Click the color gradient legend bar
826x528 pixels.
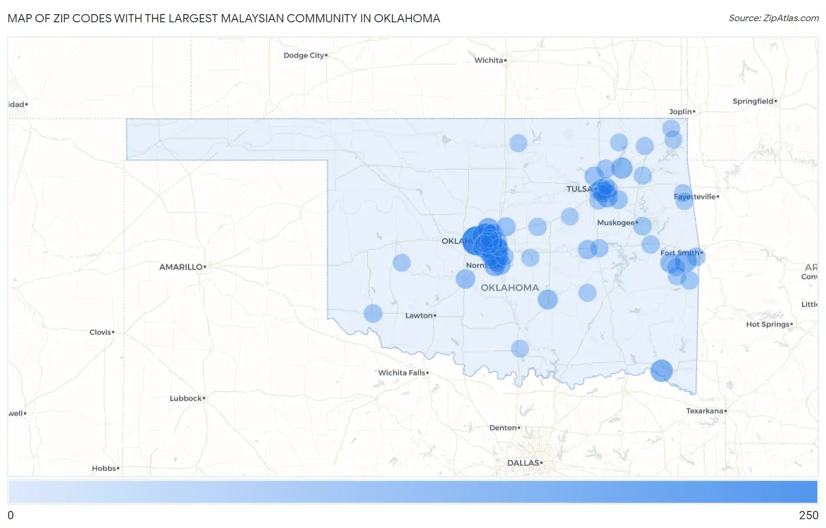coord(412,492)
